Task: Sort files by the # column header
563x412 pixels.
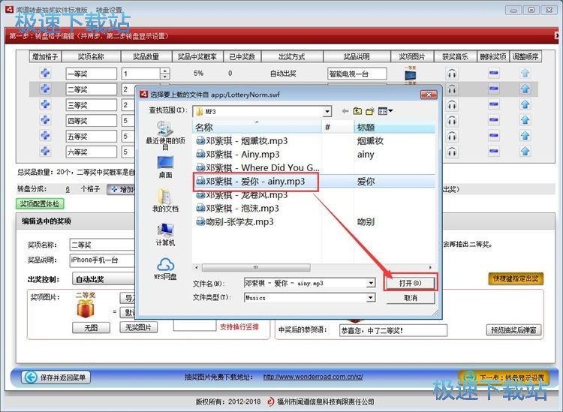Action: 338,127
